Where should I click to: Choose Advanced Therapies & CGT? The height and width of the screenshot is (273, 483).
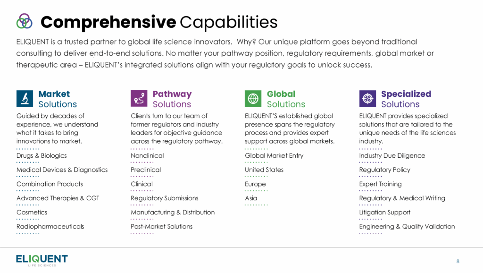click(x=58, y=198)
